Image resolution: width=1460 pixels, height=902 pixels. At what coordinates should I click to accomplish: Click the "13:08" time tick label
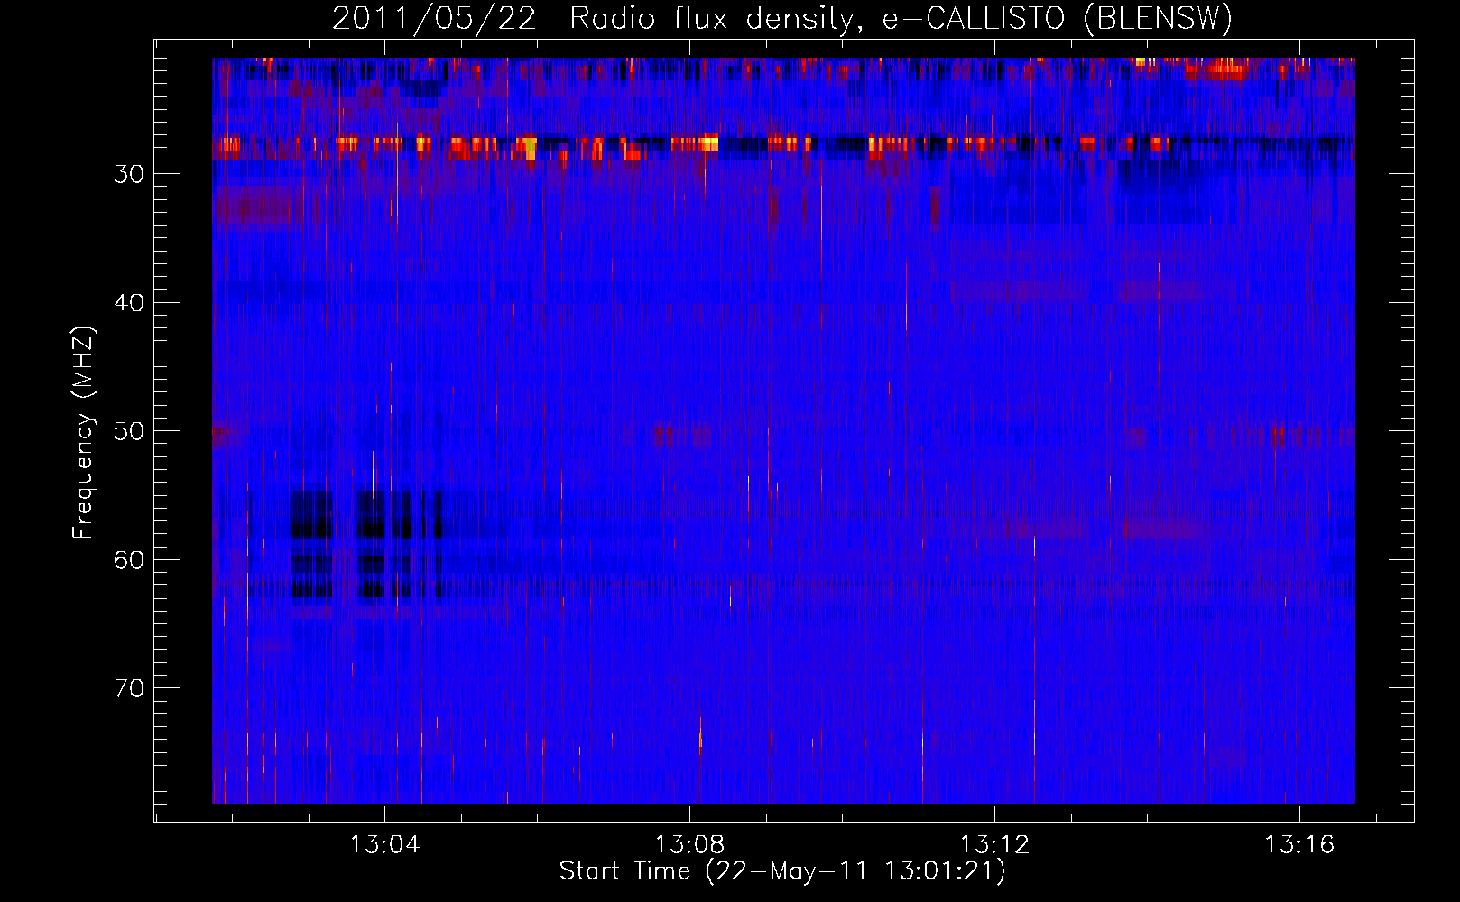(690, 845)
